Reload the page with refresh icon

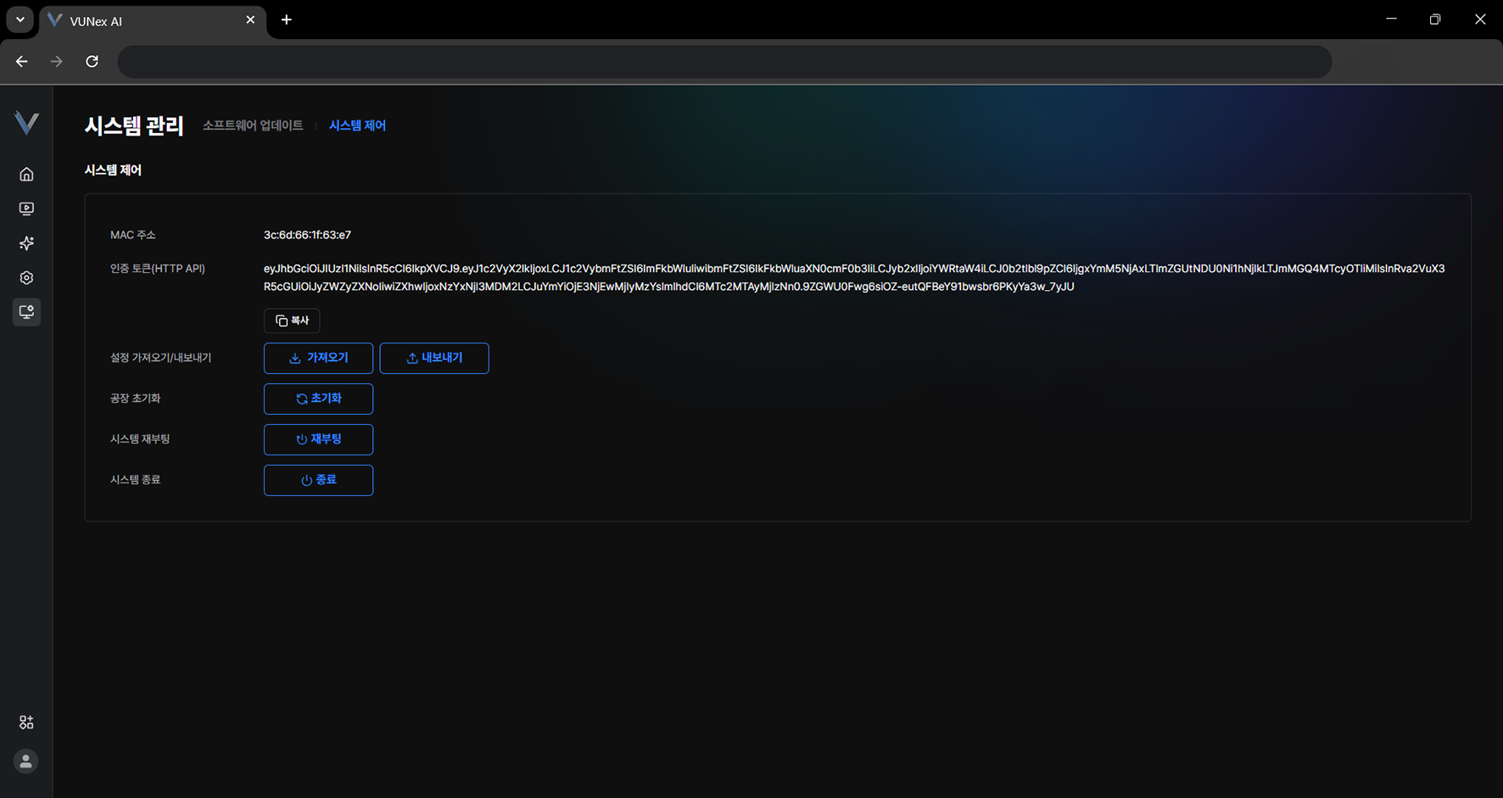click(x=92, y=62)
